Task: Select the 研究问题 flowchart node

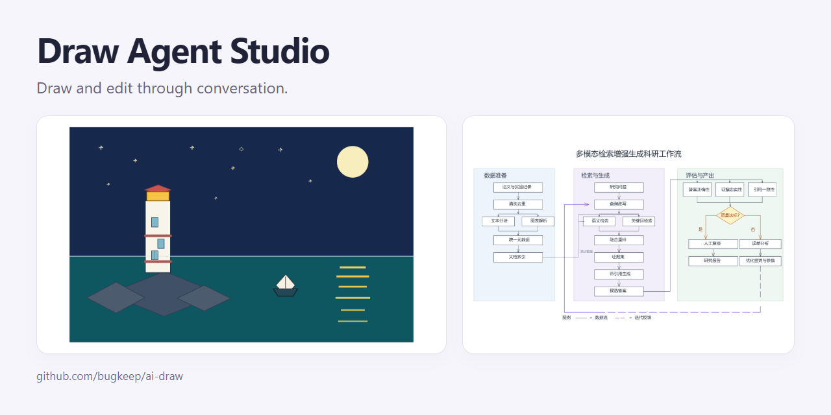Action: tap(619, 187)
